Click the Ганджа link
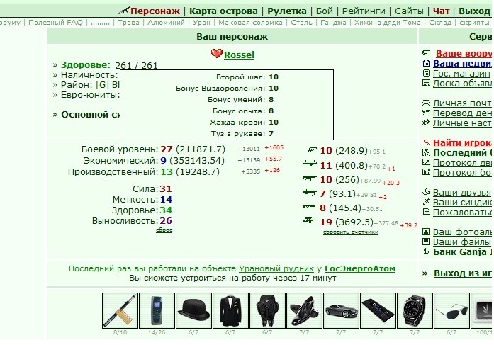 [333, 23]
